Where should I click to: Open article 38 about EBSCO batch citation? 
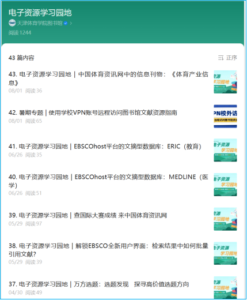tap(108, 250)
